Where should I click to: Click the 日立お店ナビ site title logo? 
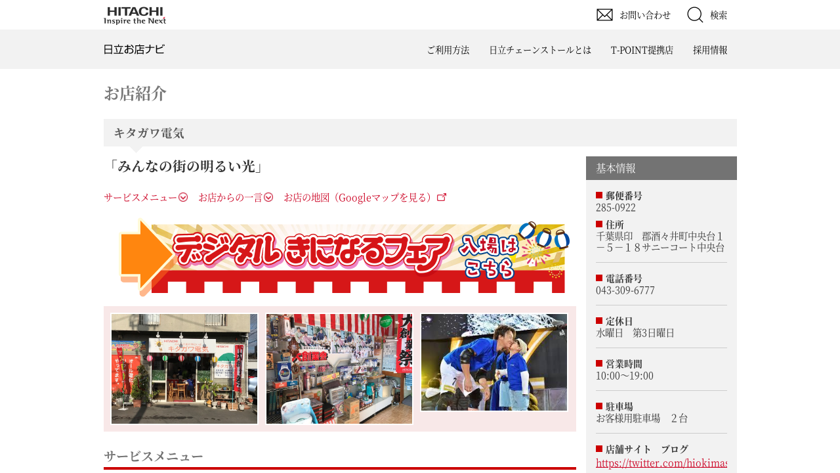[x=134, y=50]
